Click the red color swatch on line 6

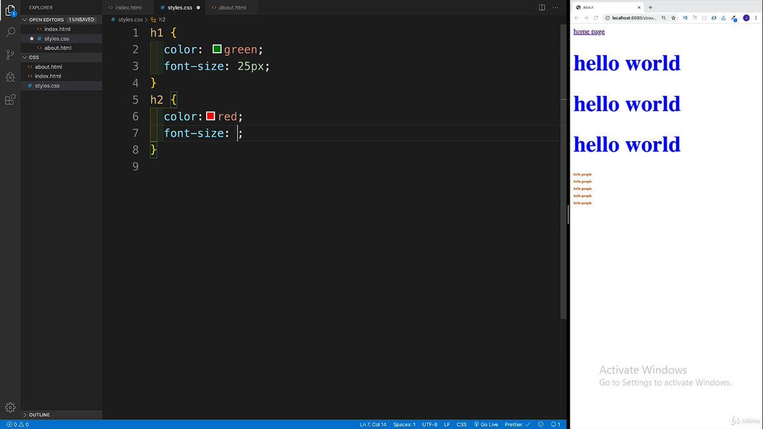[x=210, y=116]
